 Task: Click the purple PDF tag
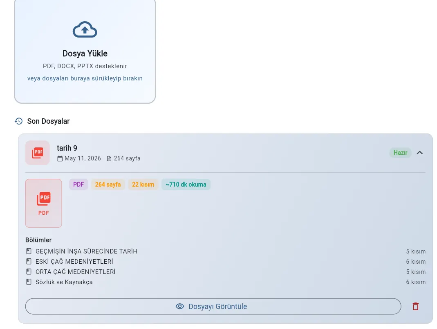tap(78, 185)
